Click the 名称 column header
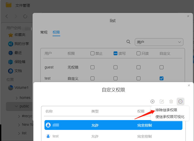Viewport: 194px width, 141px height. coord(49,111)
